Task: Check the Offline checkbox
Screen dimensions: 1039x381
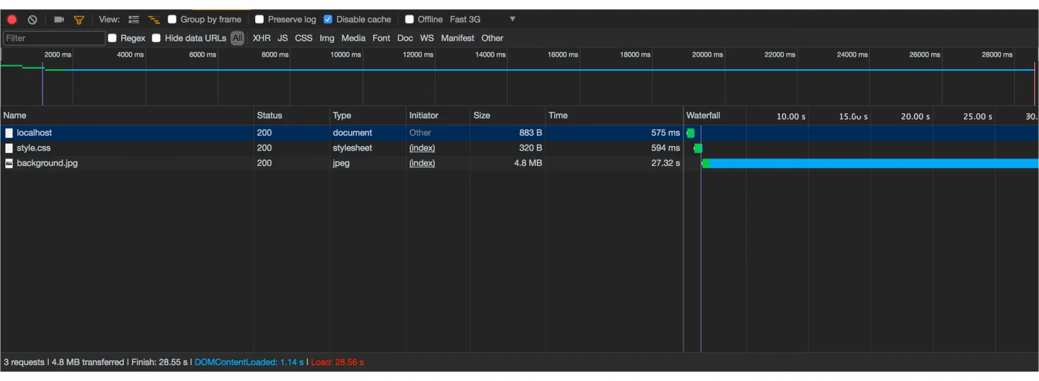Action: [x=410, y=19]
